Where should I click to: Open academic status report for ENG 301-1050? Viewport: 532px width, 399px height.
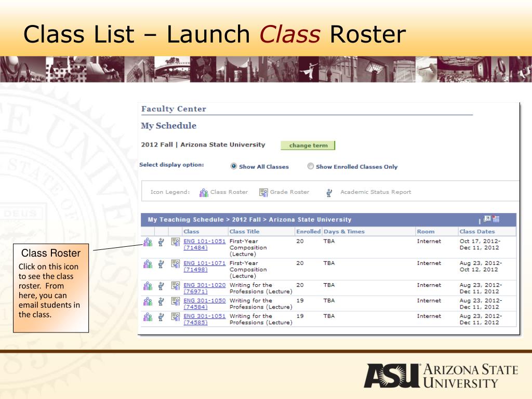click(x=161, y=301)
